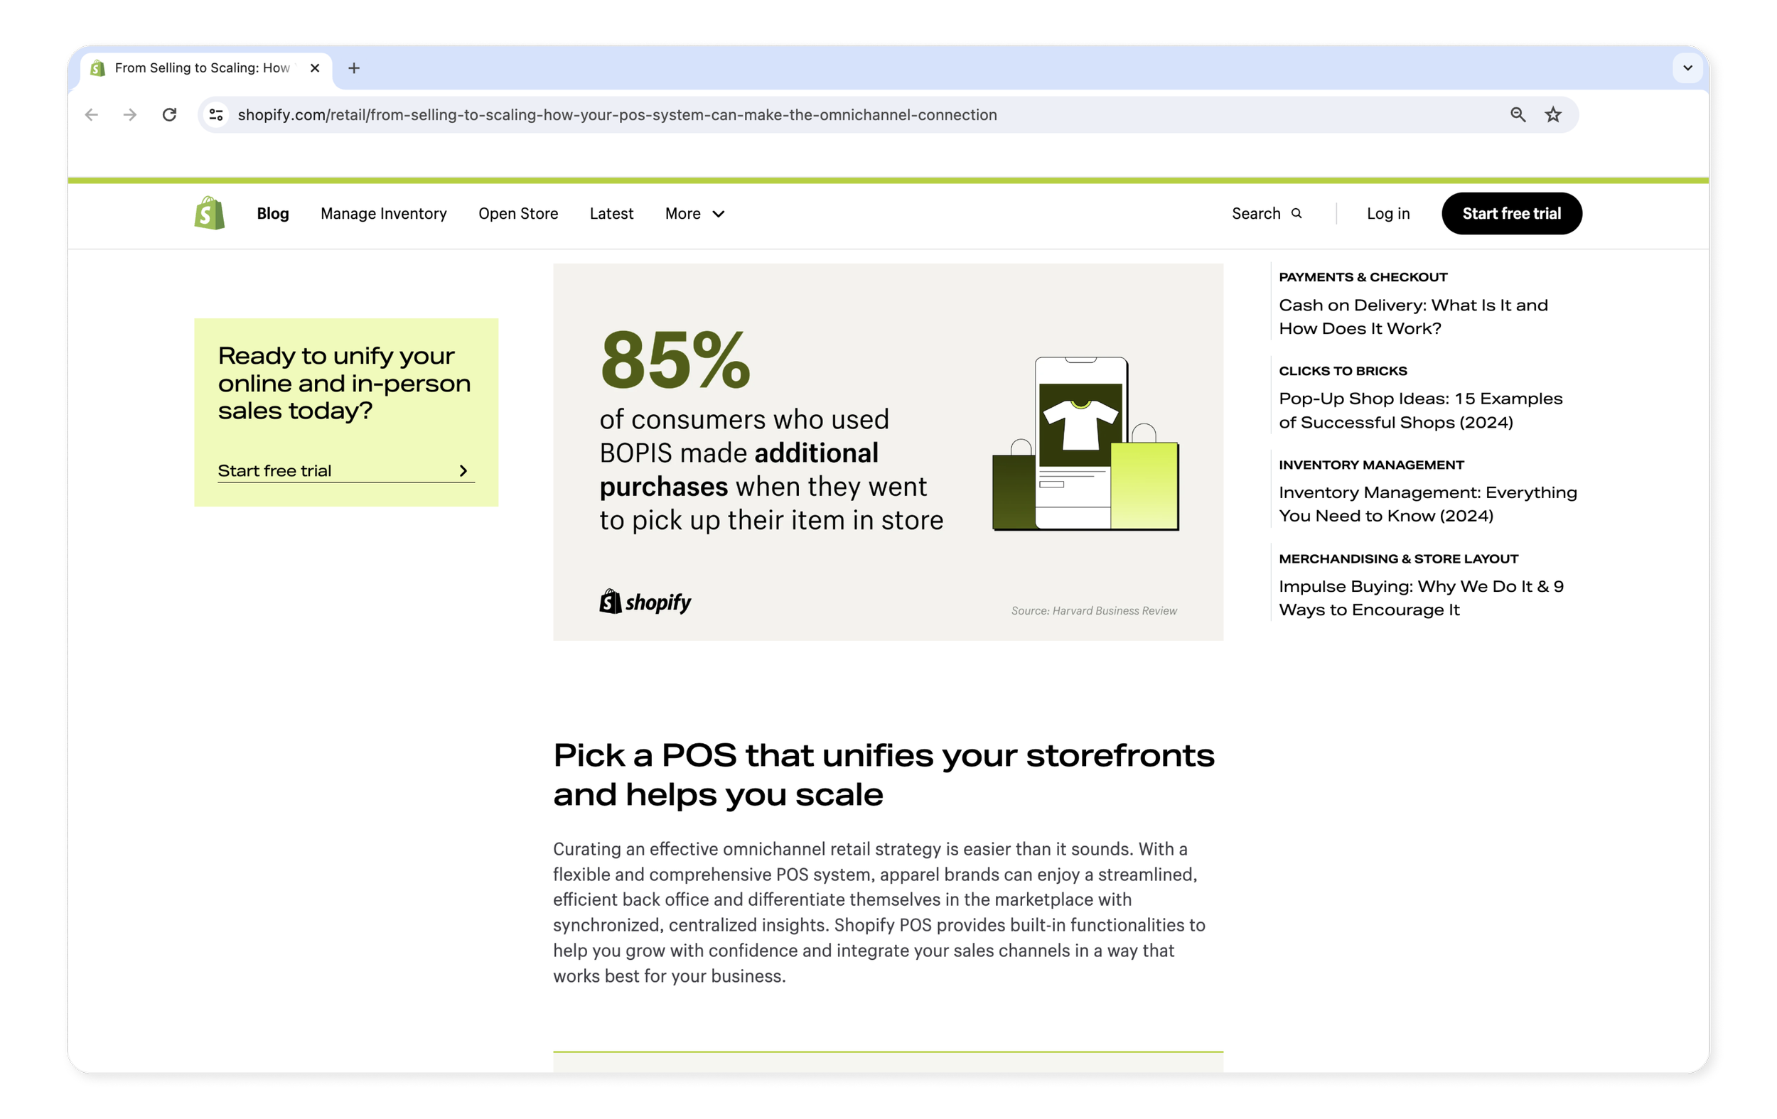Image resolution: width=1777 pixels, height=1119 pixels.
Task: Click the Log in link
Action: 1387,213
